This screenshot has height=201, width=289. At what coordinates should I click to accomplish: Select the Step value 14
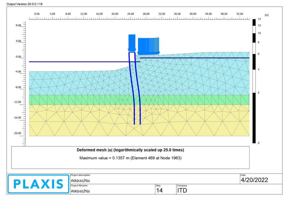tap(159, 190)
